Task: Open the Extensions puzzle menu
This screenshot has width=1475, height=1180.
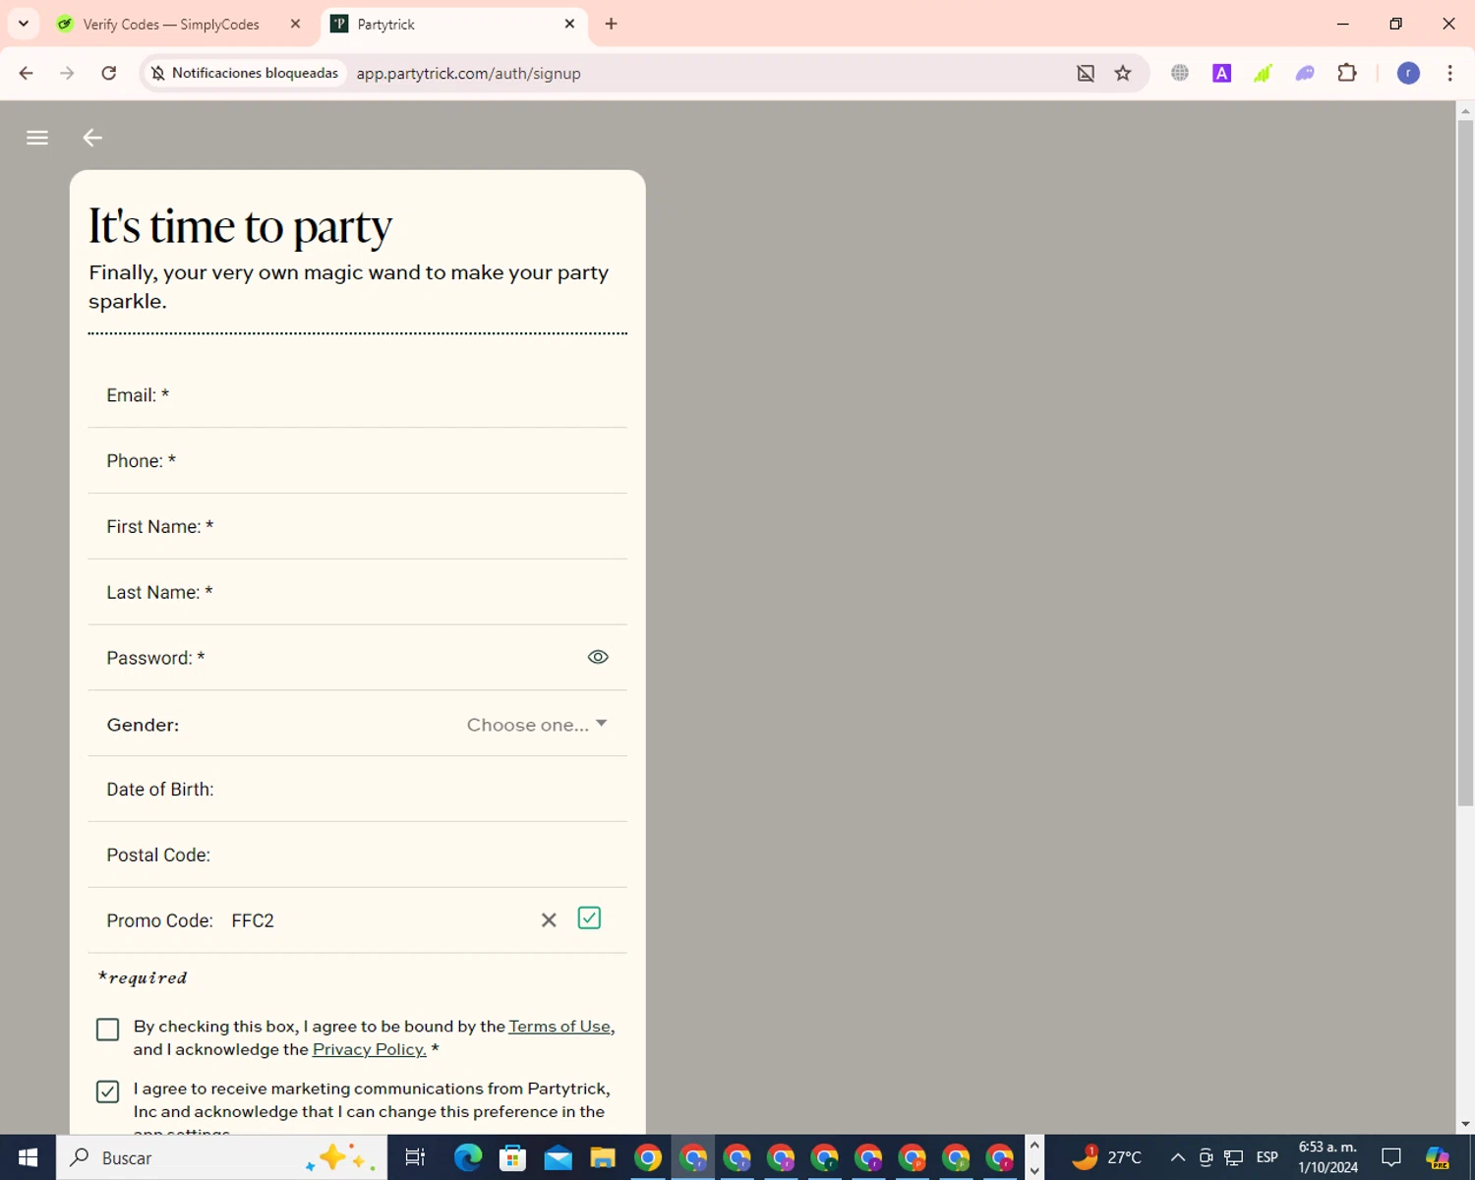Action: coord(1347,73)
